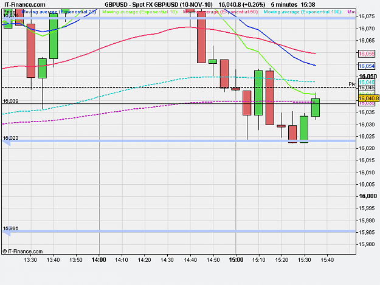Select the Exponential 10 moving average legend
This screenshot has width=380, height=285.
tap(140, 12)
